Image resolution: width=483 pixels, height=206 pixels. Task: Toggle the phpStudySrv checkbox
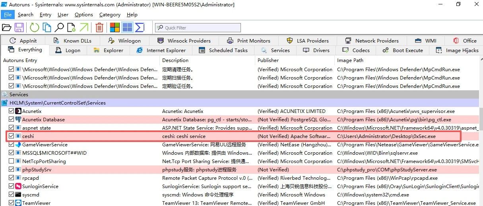(x=11, y=170)
